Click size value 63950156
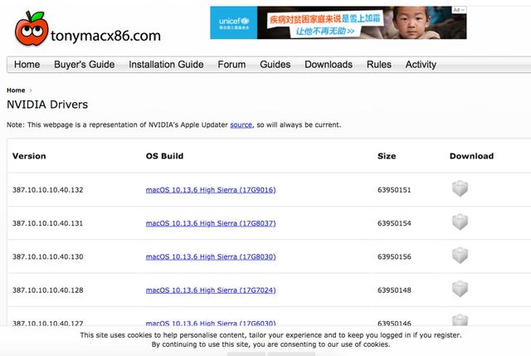This screenshot has height=356, width=531. 394,256
